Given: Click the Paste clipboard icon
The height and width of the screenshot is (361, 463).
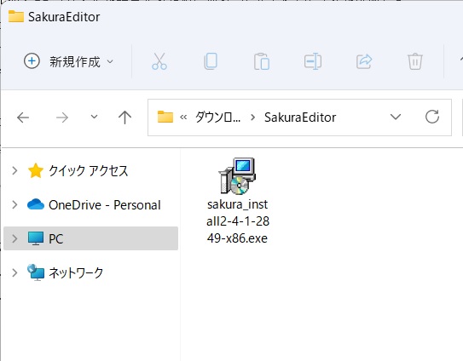Looking at the screenshot, I should (x=262, y=61).
